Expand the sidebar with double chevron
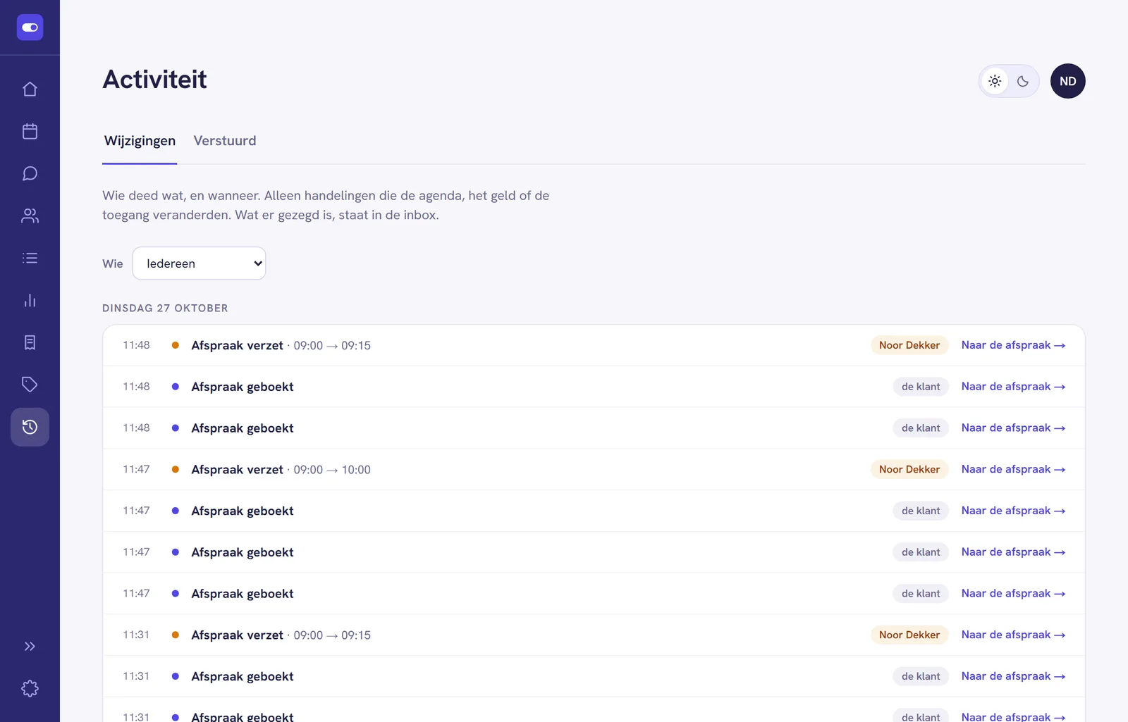 pos(30,647)
